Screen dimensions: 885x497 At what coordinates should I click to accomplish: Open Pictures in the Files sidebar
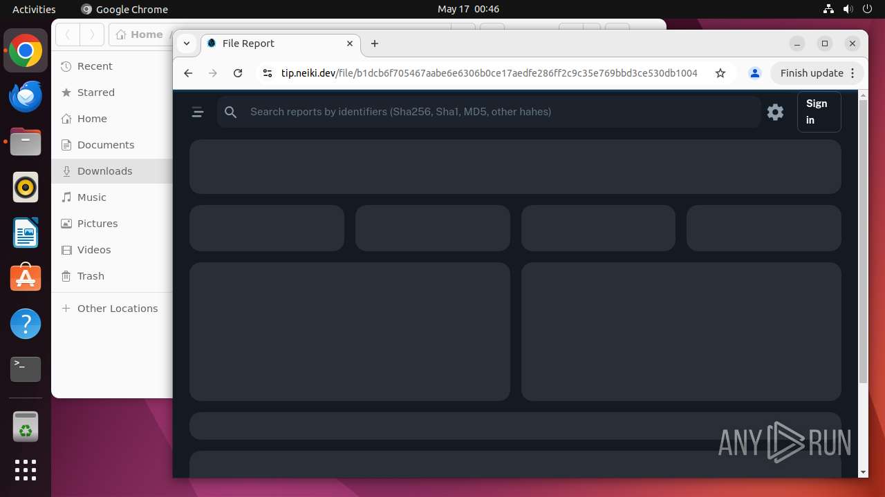(112, 224)
